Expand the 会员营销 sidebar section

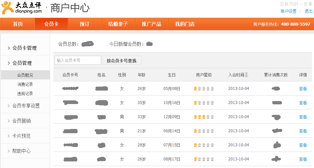coord(21,121)
